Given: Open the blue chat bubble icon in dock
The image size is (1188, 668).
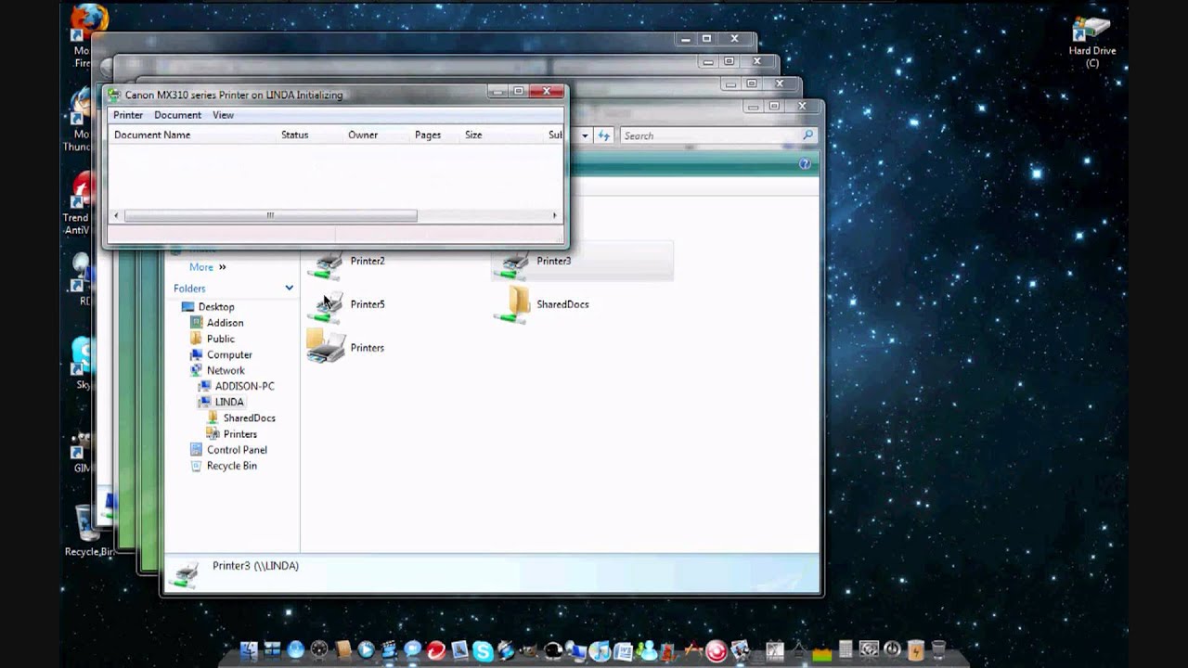Looking at the screenshot, I should [x=412, y=649].
